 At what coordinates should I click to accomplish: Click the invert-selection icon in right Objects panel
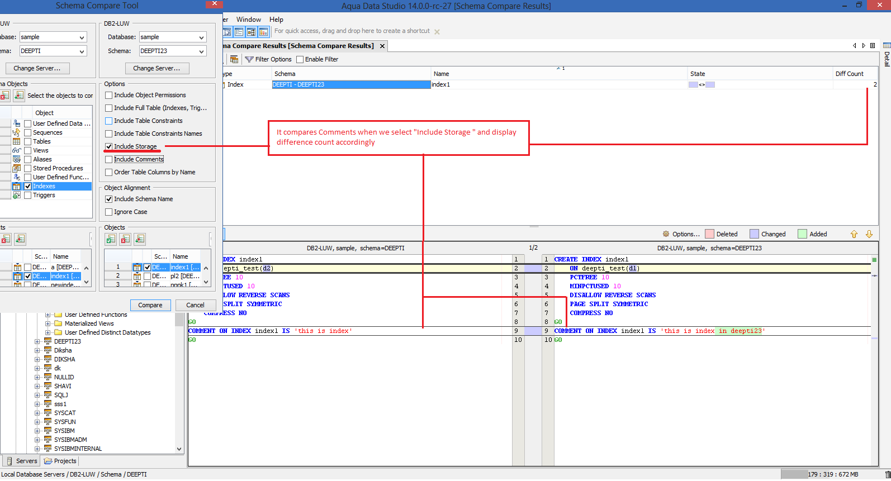point(140,239)
